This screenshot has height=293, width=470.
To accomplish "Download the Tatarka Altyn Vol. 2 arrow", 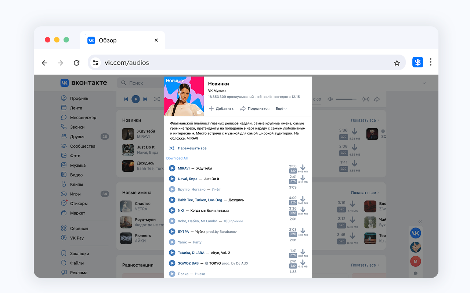I will [x=303, y=252].
